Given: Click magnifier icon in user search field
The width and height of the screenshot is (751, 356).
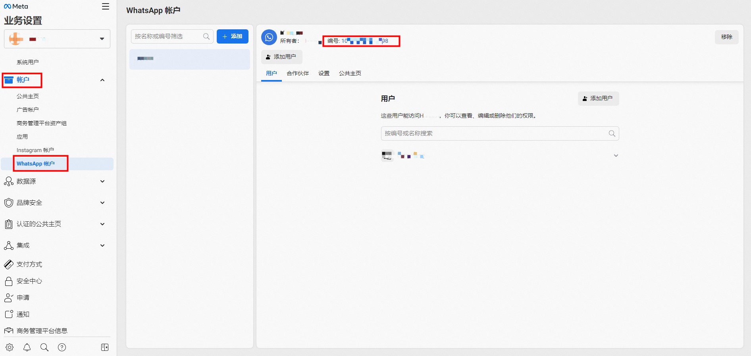Looking at the screenshot, I should tap(612, 133).
